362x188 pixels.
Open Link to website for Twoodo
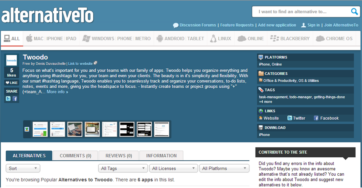(x=80, y=64)
